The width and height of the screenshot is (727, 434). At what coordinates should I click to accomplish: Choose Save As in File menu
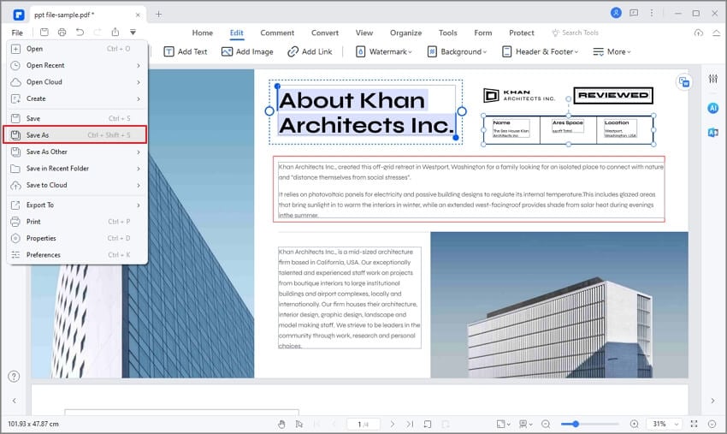click(75, 134)
